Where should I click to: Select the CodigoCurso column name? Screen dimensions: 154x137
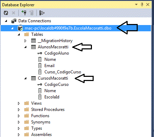(57, 84)
